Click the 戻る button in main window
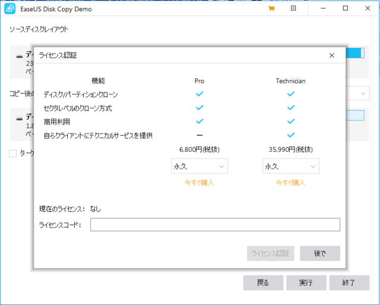 point(263,282)
